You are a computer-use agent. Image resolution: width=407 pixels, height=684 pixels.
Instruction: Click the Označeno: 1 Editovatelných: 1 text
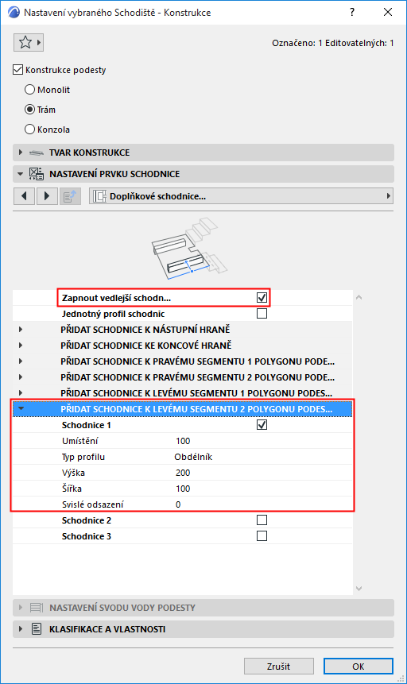333,43
